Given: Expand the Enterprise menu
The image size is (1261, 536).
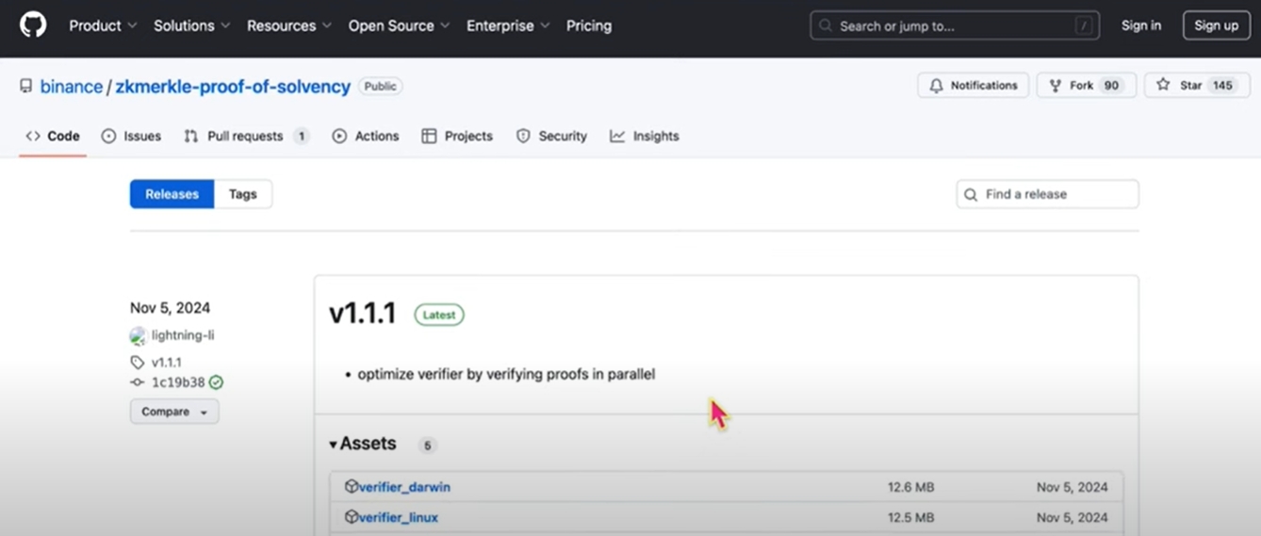Looking at the screenshot, I should tap(508, 25).
